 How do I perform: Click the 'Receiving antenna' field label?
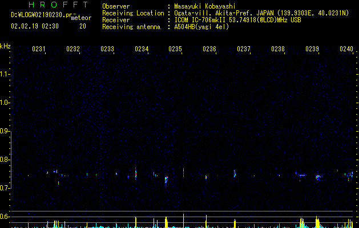[131, 27]
